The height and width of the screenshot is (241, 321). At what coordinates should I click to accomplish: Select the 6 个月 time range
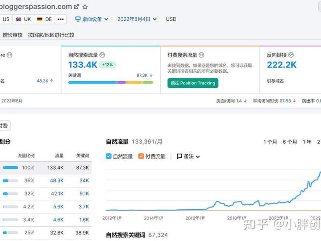tap(290, 142)
